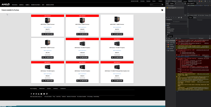This screenshot has height=107, width=211.
Task: Click the search magnifier icon
Action: tap(162, 4)
